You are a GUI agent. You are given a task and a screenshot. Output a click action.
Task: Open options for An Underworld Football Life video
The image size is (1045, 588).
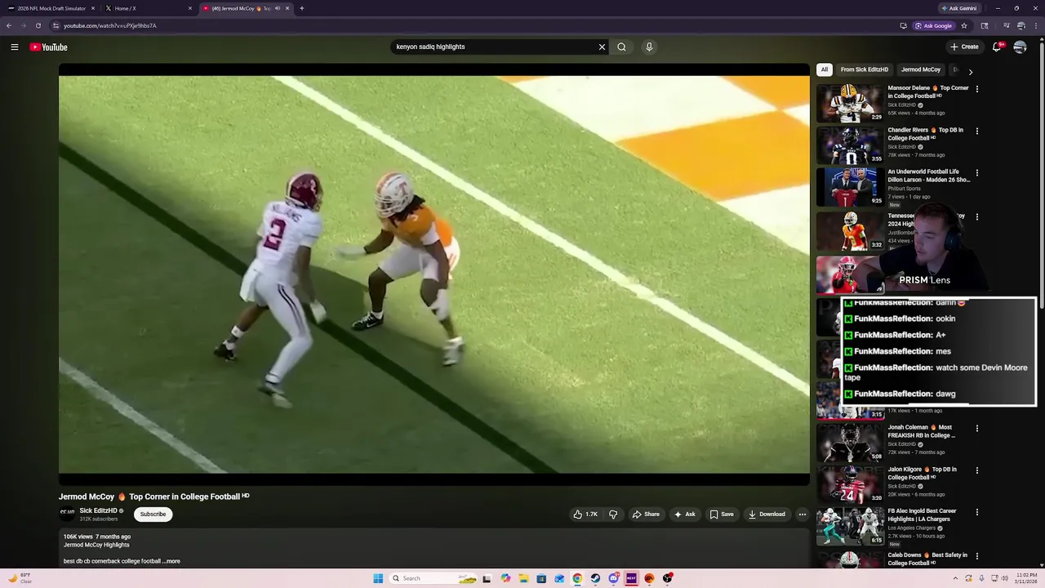[x=977, y=173]
